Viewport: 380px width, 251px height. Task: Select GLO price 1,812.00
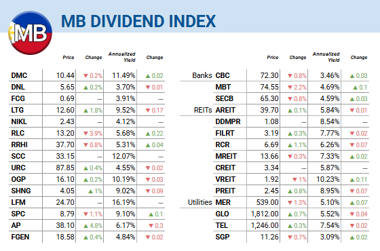point(265,214)
